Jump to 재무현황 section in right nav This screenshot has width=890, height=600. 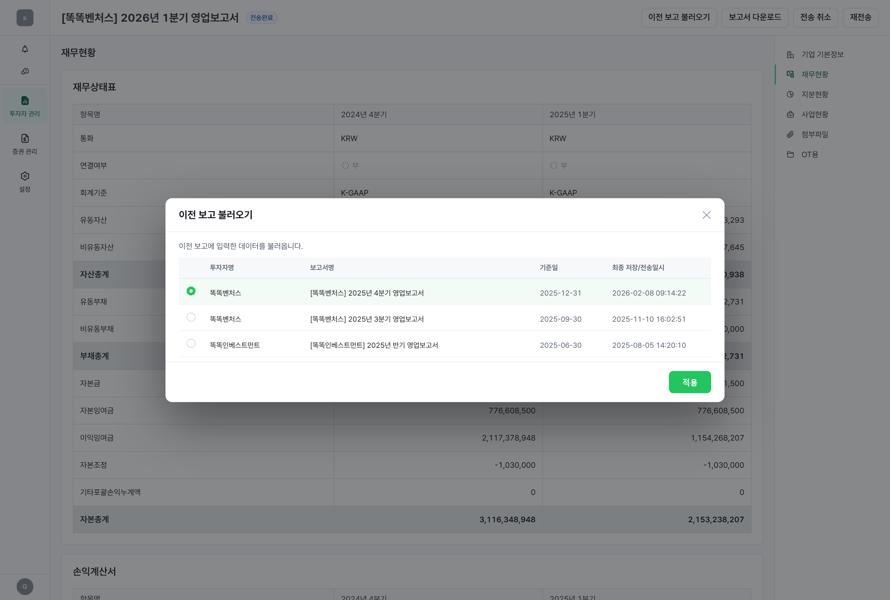tap(815, 74)
